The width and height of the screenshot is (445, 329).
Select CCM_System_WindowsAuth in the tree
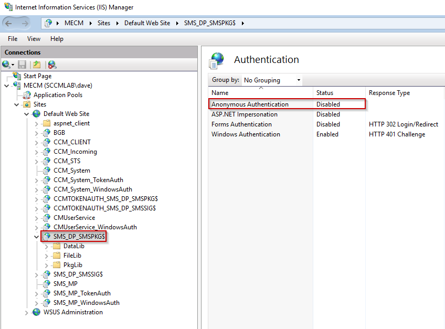[93, 189]
